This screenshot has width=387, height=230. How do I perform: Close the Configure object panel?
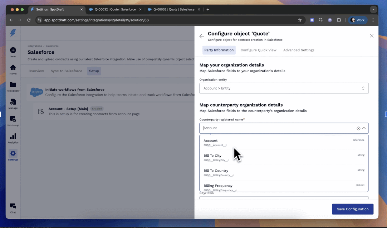(372, 36)
